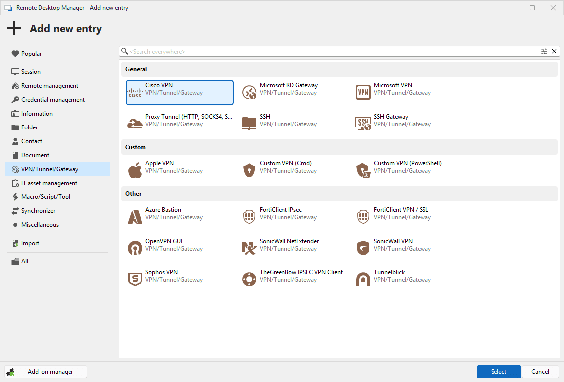Pick the OpenVPN GUI icon
564x382 pixels.
pos(135,248)
